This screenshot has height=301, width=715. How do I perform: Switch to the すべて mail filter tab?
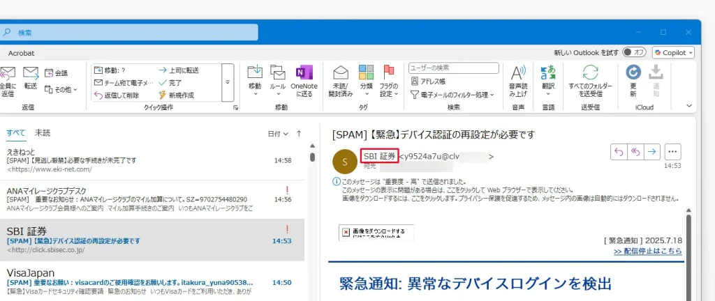16,133
